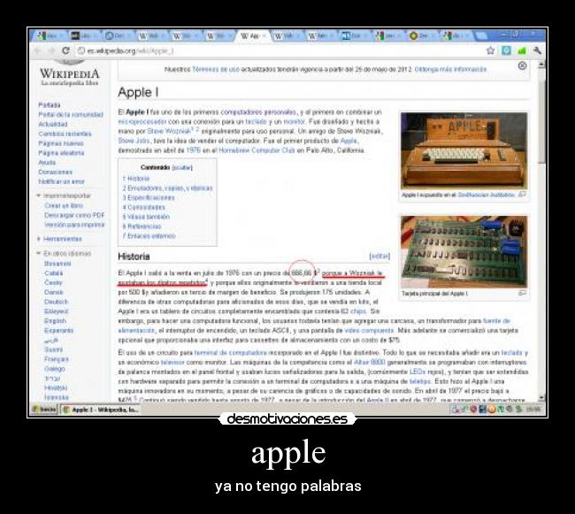
Task: Switch to the first browser tab
Action: (50, 36)
